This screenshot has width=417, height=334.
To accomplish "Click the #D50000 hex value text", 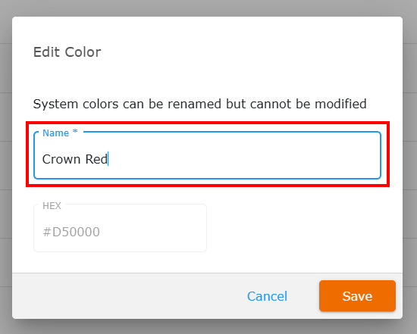I will [71, 232].
